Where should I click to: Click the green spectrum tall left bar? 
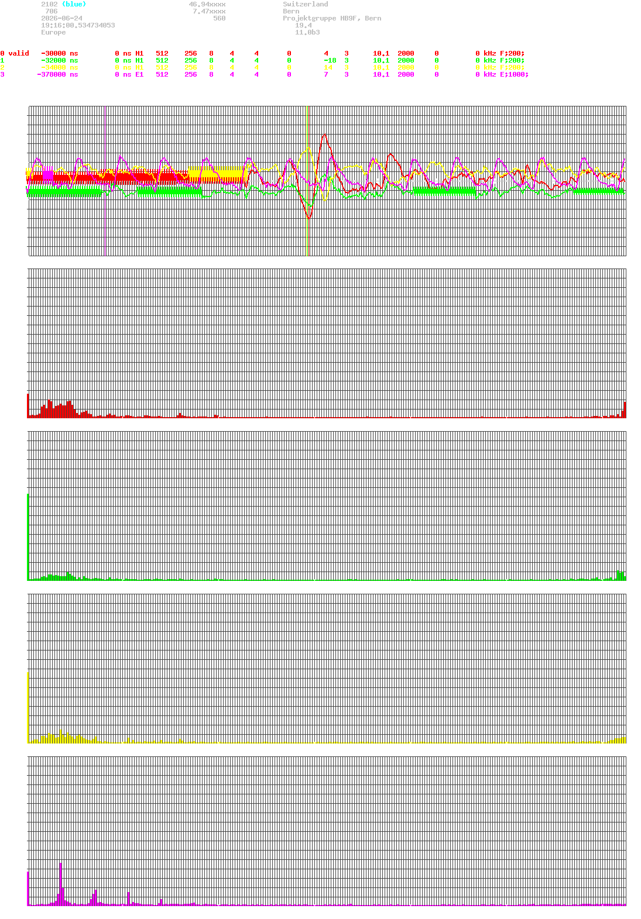click(28, 536)
